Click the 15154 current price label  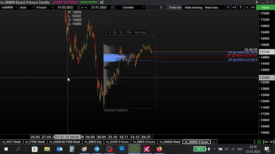[x=266, y=52]
